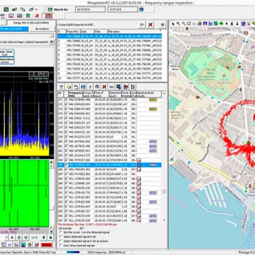Click the zoom in magnifier on map toolbar
This screenshot has height=255, width=255.
point(178,24)
